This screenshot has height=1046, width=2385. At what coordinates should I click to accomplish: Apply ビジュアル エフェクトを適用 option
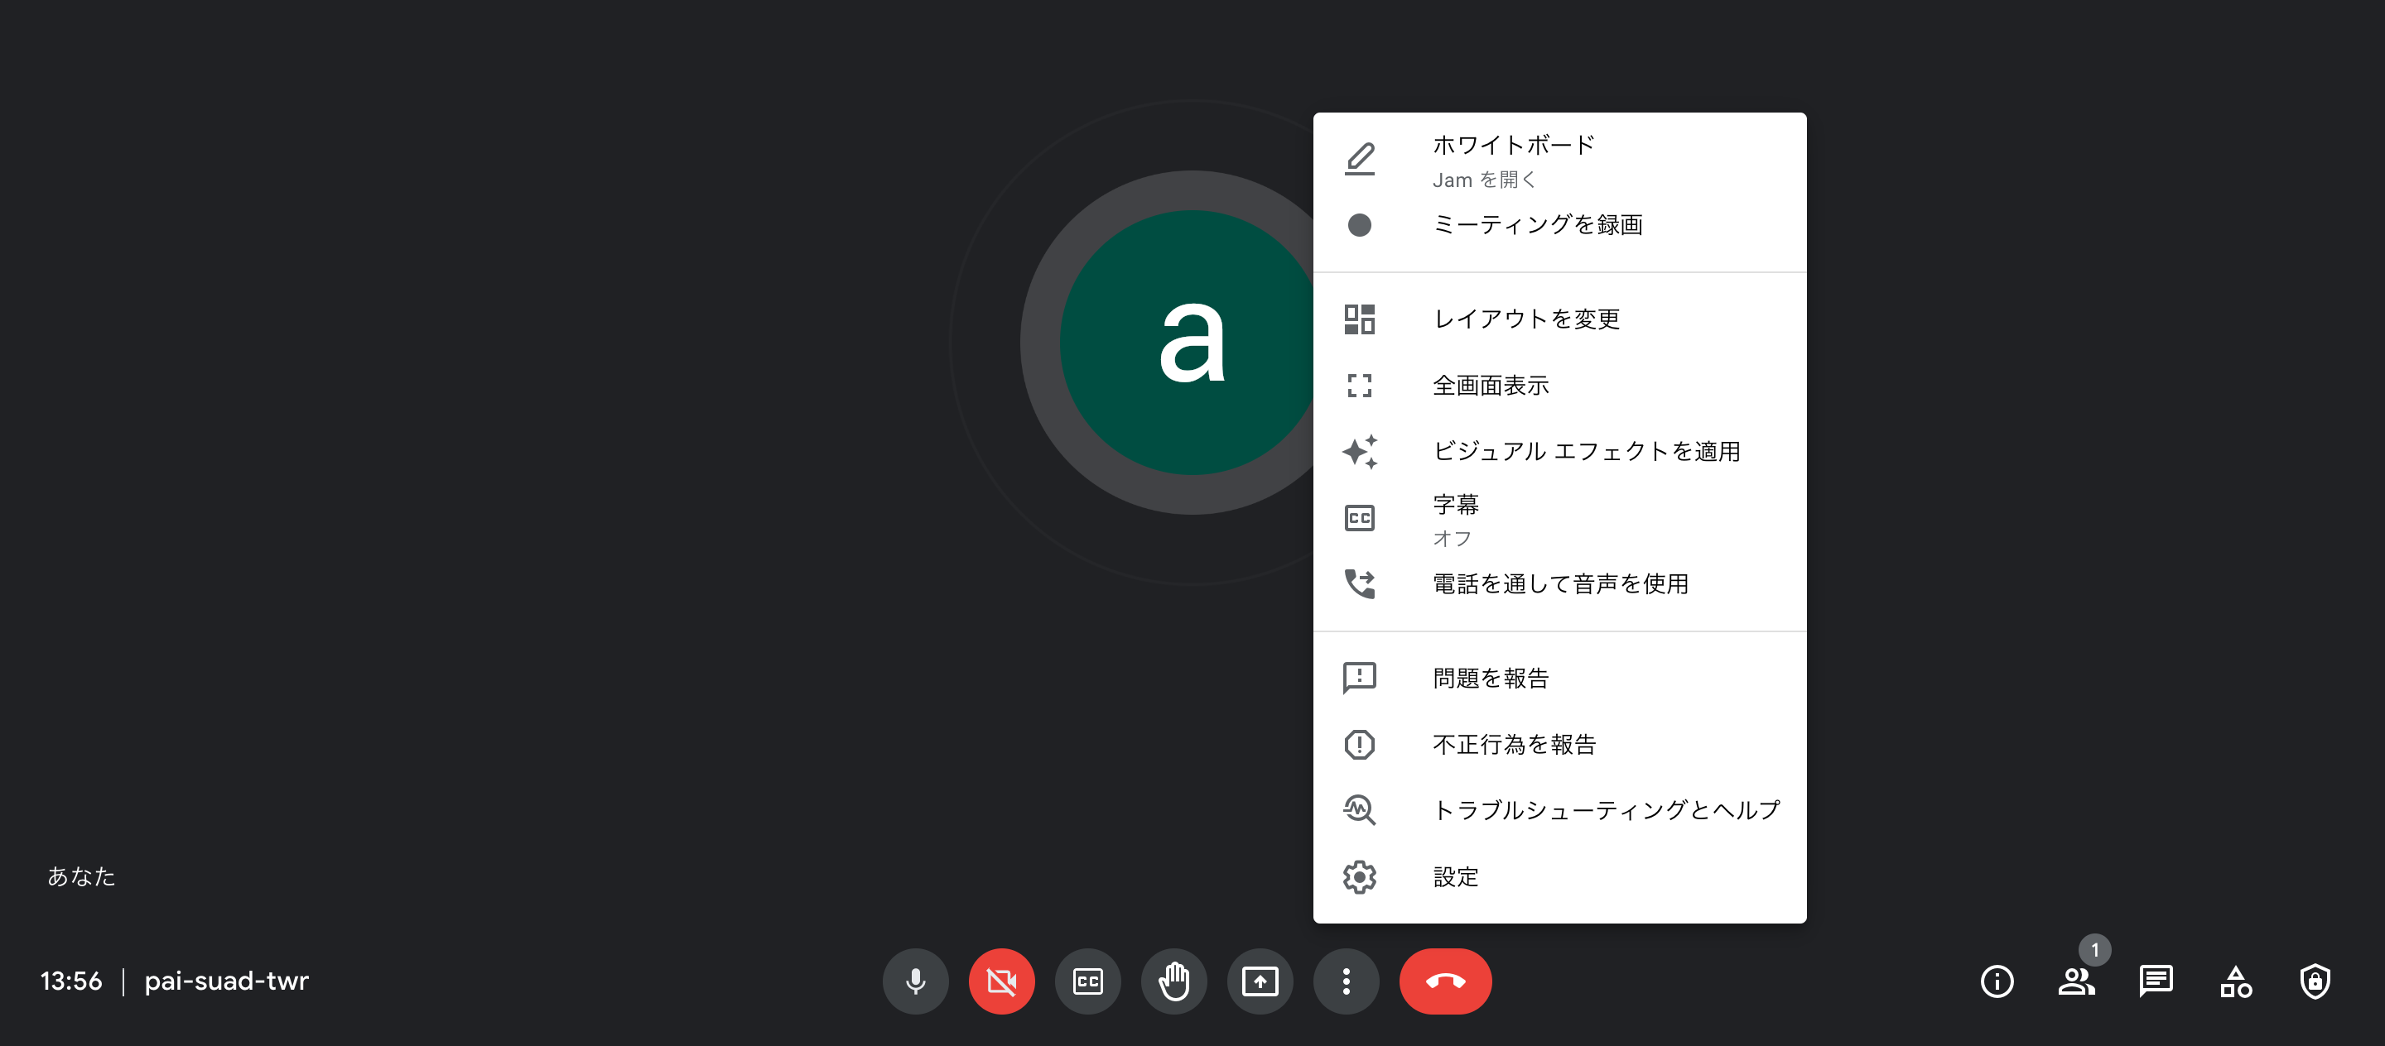click(x=1585, y=451)
